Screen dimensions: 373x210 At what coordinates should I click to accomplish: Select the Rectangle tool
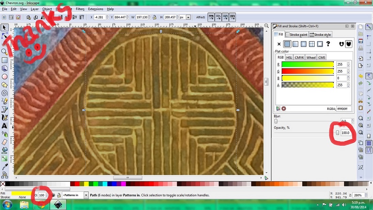4,60
